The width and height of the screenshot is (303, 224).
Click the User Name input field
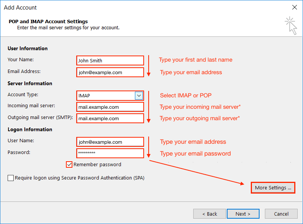(110, 142)
